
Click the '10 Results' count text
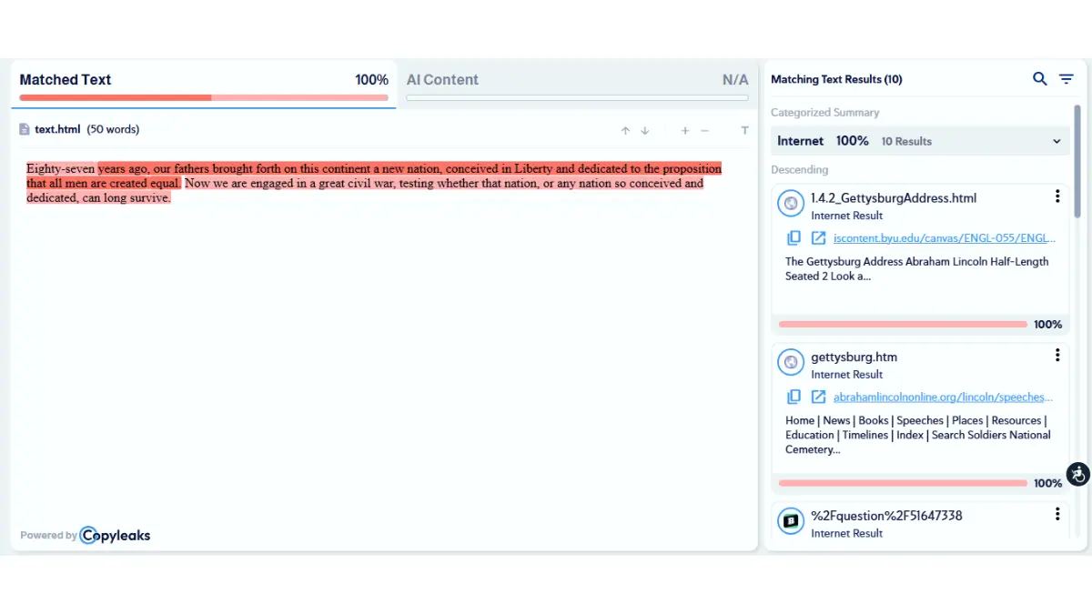(906, 141)
